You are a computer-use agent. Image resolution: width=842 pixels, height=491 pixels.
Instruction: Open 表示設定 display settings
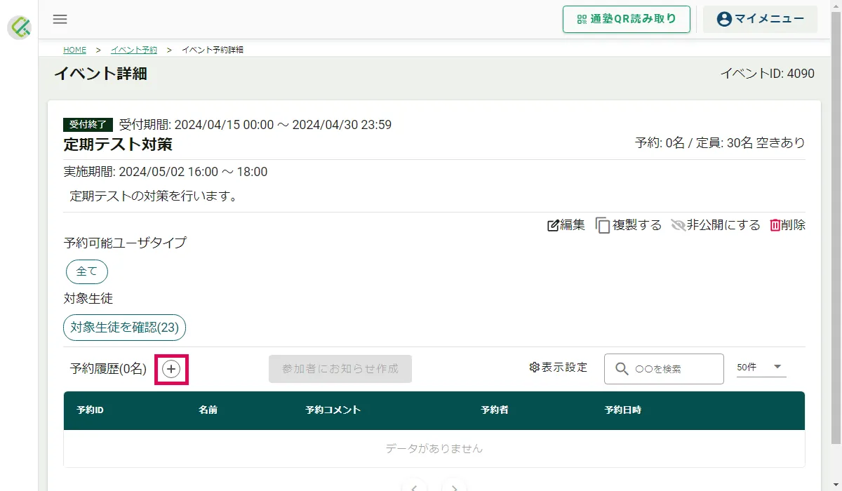click(x=559, y=368)
